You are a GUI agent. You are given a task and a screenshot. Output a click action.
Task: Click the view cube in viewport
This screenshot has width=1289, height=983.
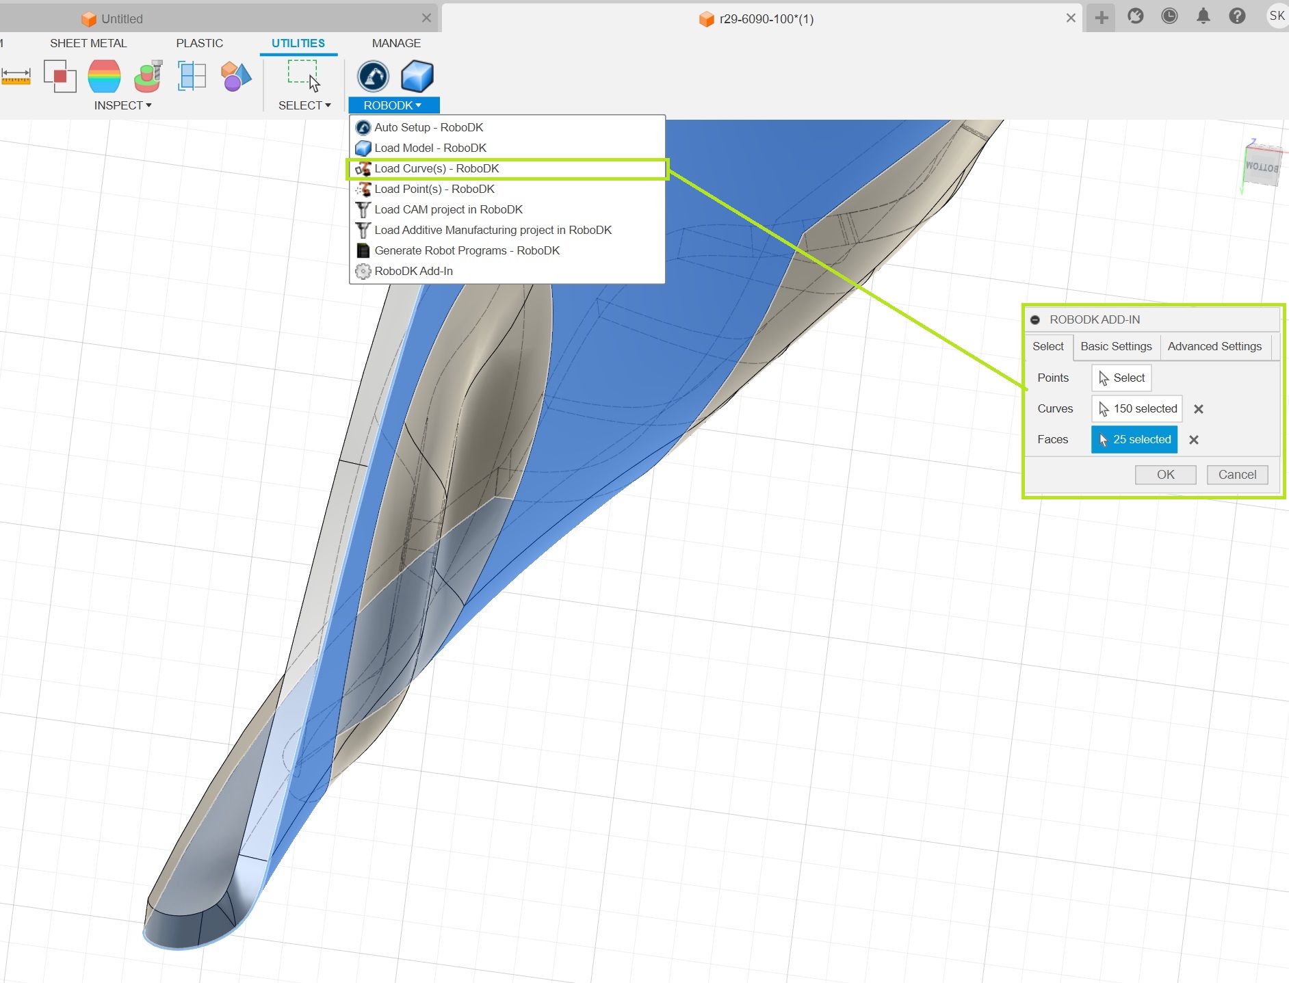coord(1261,166)
